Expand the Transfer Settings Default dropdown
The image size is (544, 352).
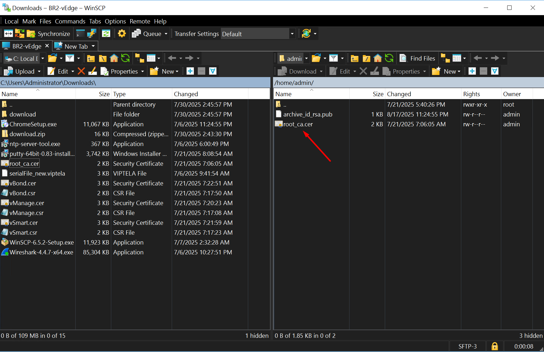click(x=292, y=34)
